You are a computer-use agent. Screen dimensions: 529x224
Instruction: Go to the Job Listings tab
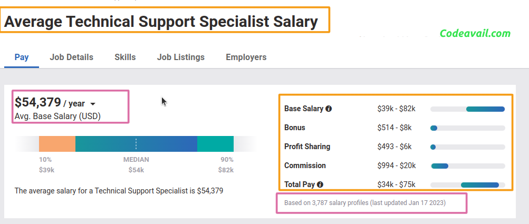click(x=181, y=57)
